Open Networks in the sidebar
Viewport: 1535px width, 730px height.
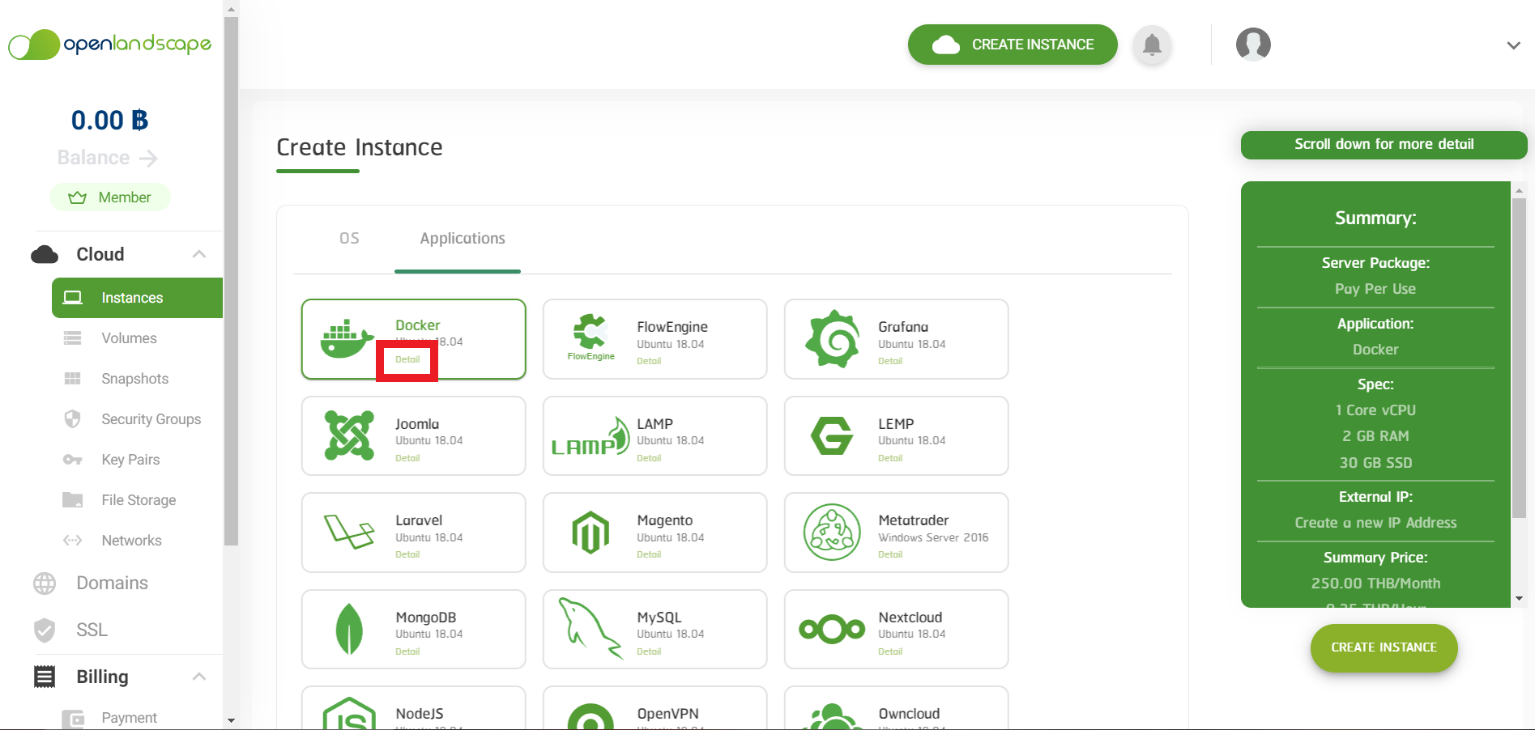pyautogui.click(x=131, y=541)
